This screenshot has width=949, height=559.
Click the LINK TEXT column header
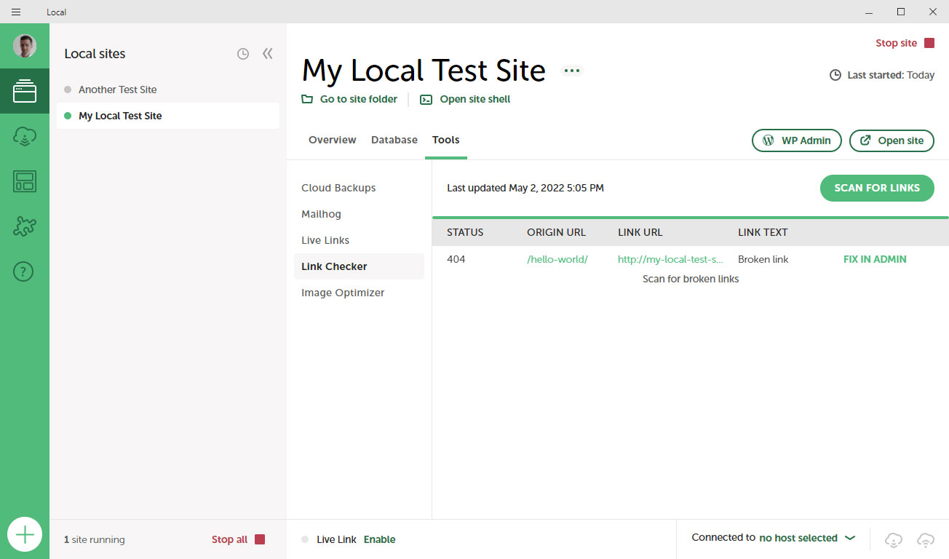[763, 232]
